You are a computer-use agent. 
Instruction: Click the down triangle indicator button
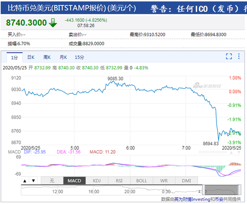(x=33, y=181)
